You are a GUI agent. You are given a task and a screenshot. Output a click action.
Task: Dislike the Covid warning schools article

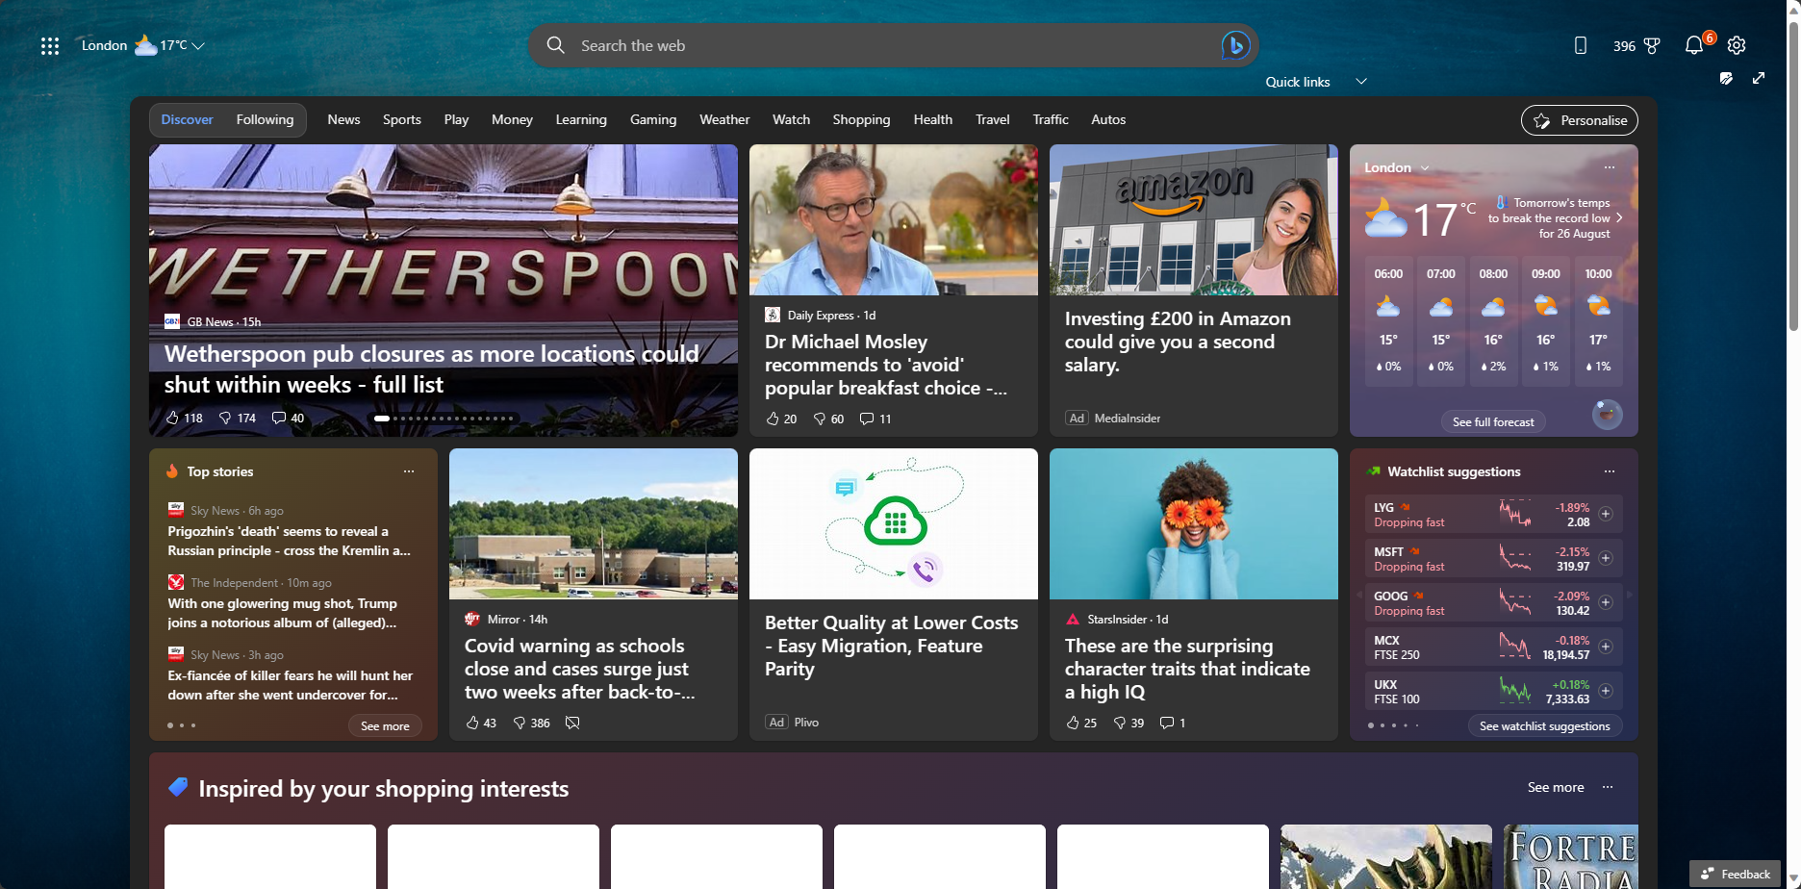(x=520, y=723)
